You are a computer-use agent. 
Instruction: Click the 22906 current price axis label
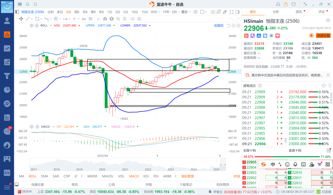click(232, 72)
